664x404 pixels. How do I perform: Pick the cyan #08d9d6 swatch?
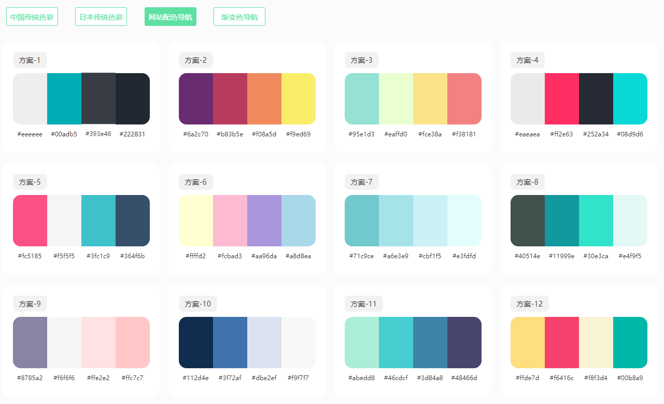(630, 99)
